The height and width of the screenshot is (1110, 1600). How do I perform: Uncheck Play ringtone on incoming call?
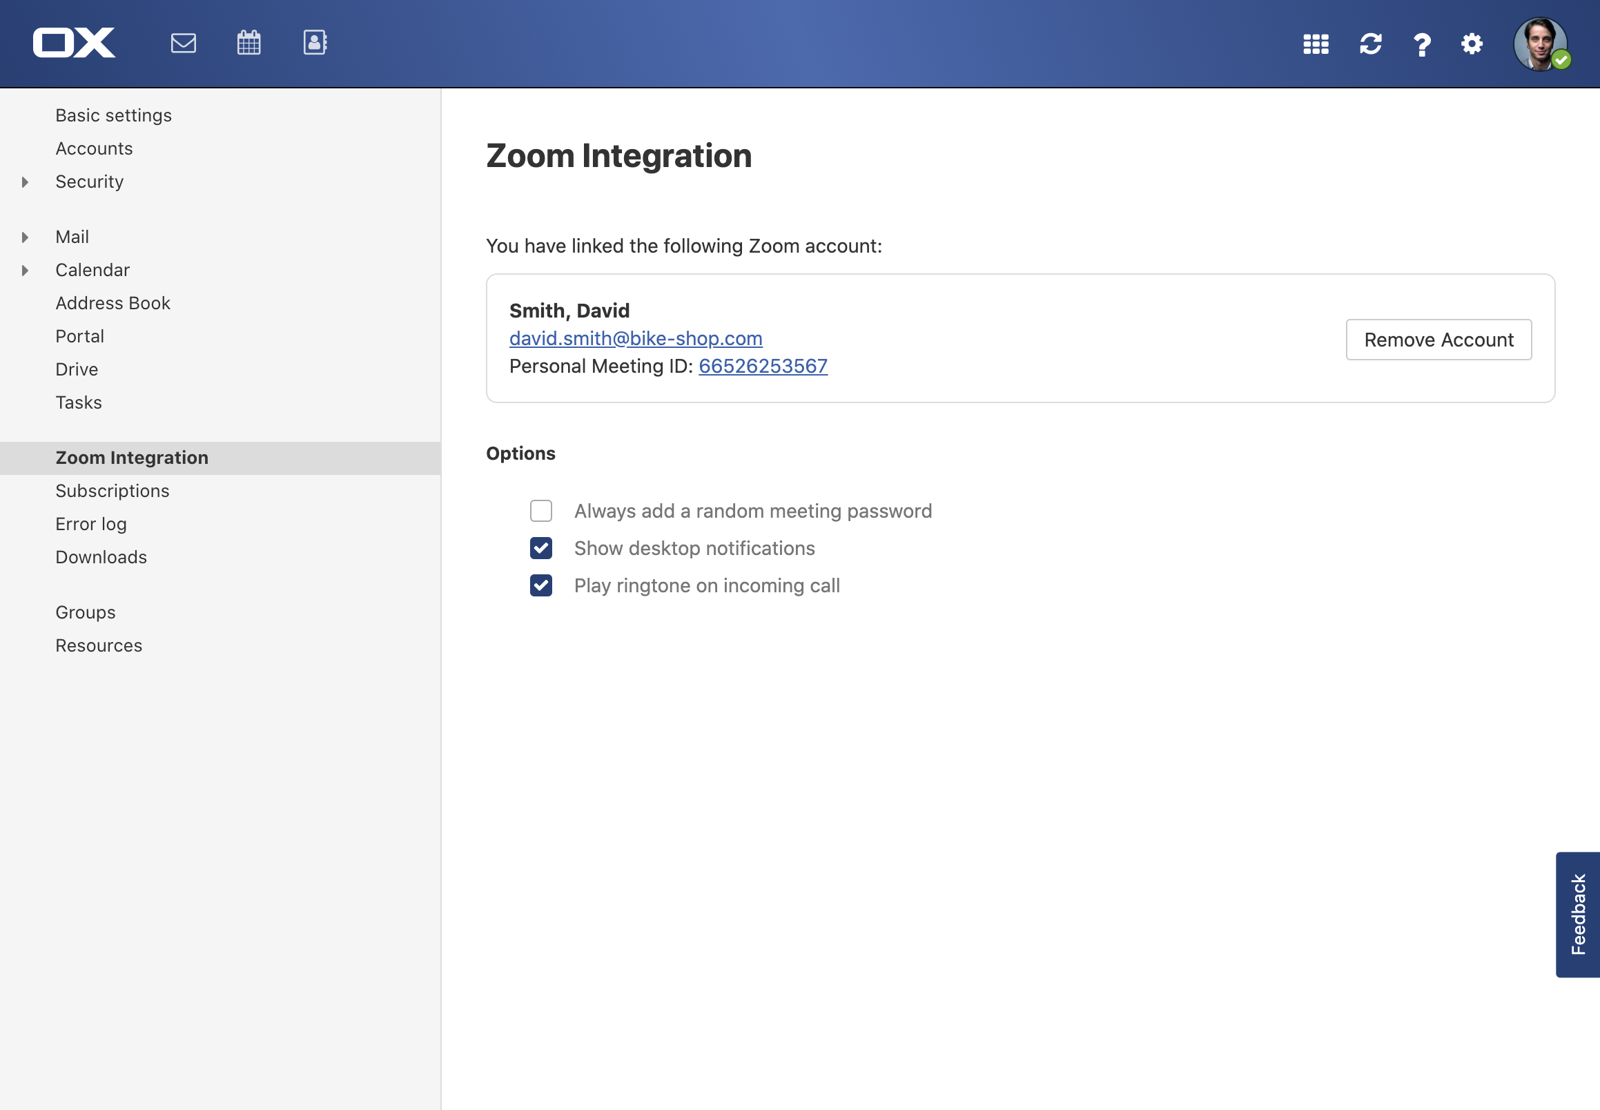tap(541, 585)
